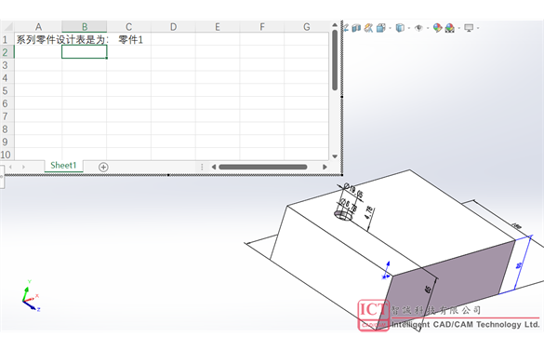Click the horizontal scrollbar thumb
Viewport: 544px width, 351px height.
pos(263,168)
